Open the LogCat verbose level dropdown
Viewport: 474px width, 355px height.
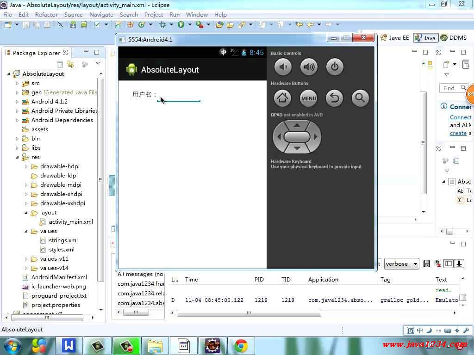click(x=402, y=264)
